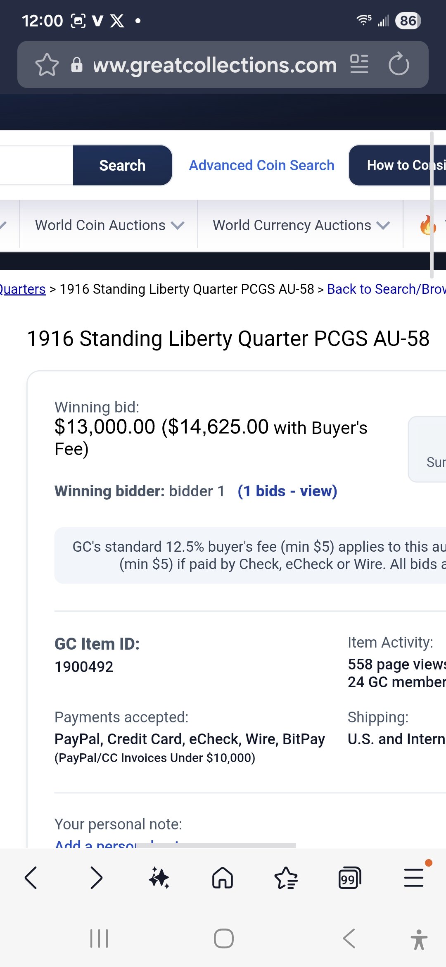
Task: Tap the website address bar
Action: tap(215, 65)
